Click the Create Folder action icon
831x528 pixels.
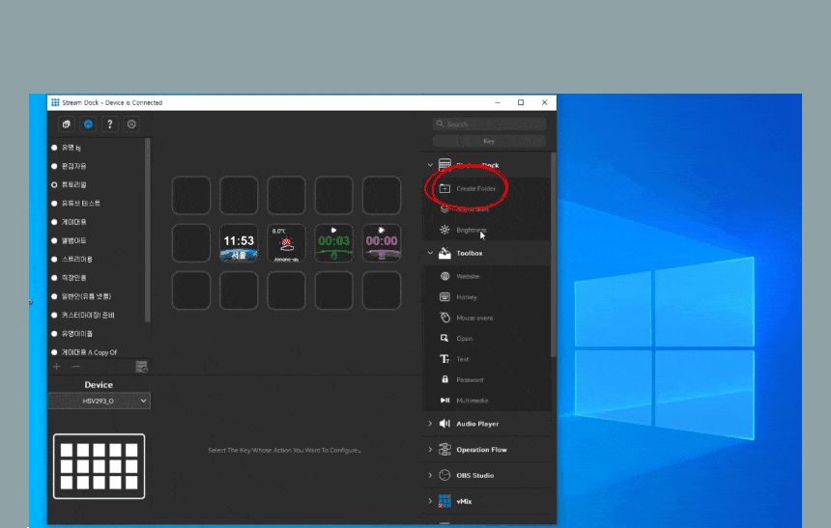click(x=444, y=189)
